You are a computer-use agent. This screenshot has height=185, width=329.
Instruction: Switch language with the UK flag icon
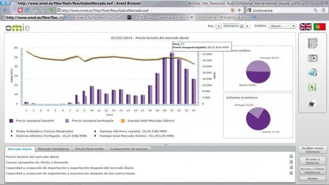click(306, 27)
